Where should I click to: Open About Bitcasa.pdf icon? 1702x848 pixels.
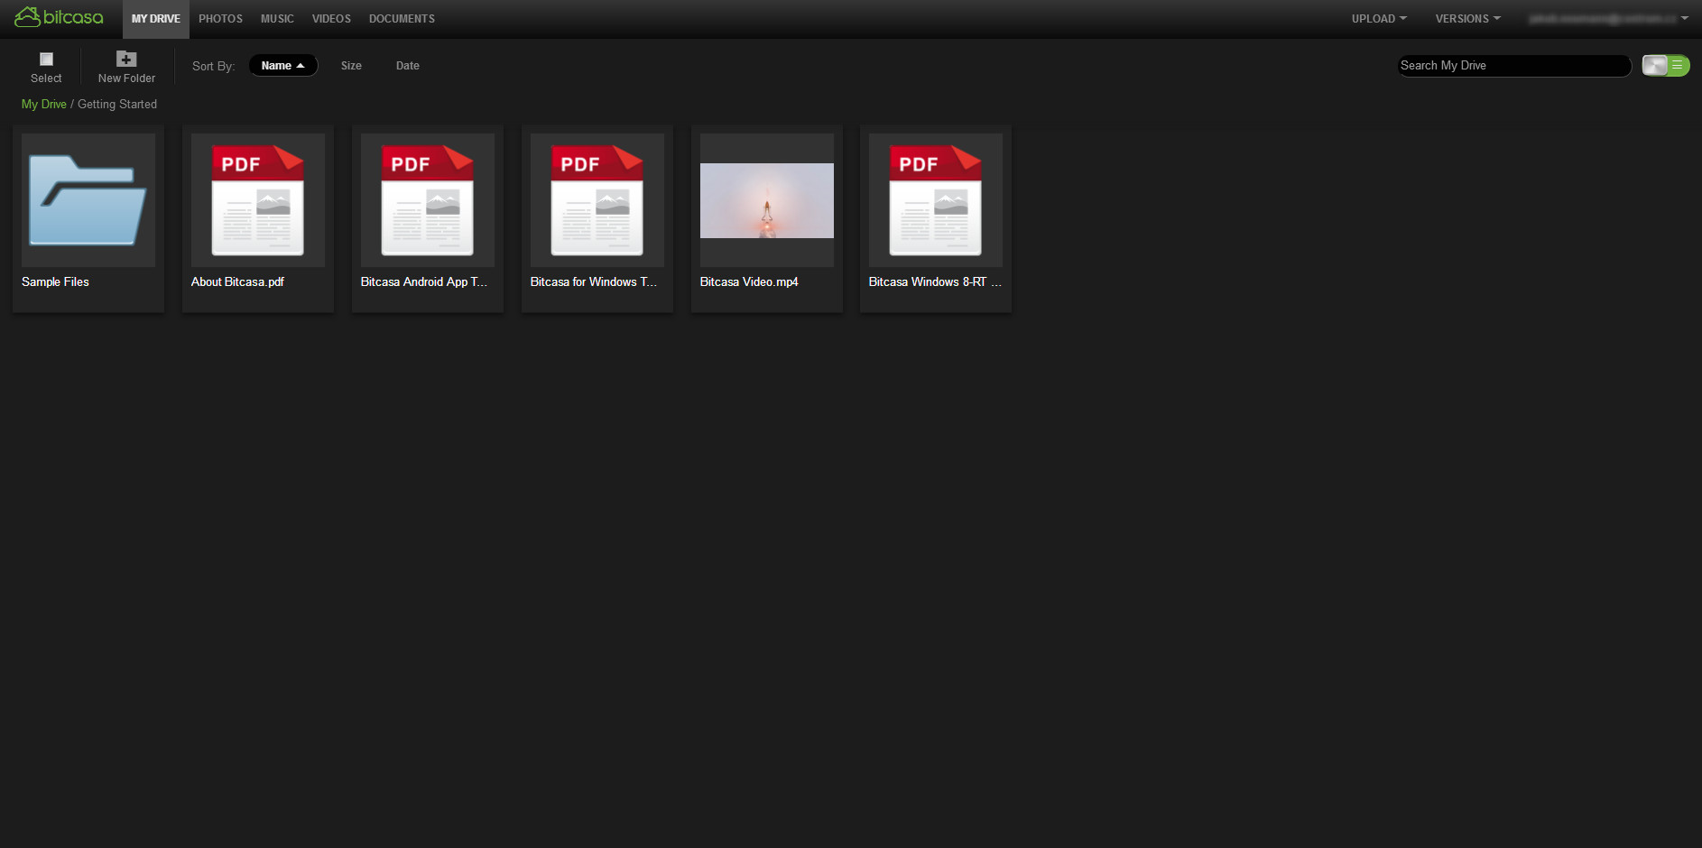point(258,200)
